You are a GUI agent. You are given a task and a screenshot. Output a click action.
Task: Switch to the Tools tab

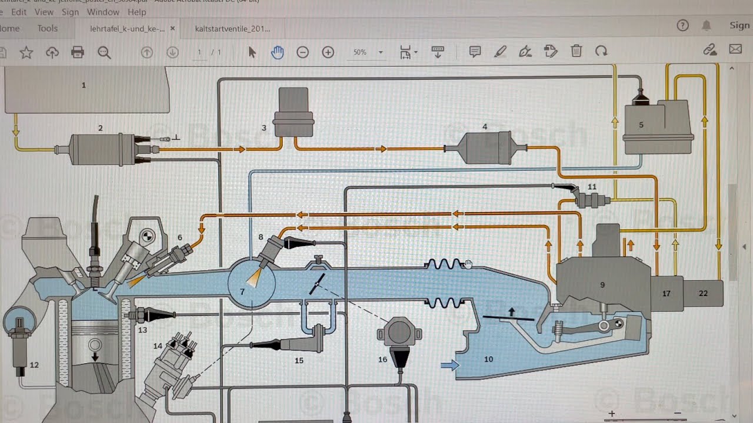pyautogui.click(x=48, y=28)
